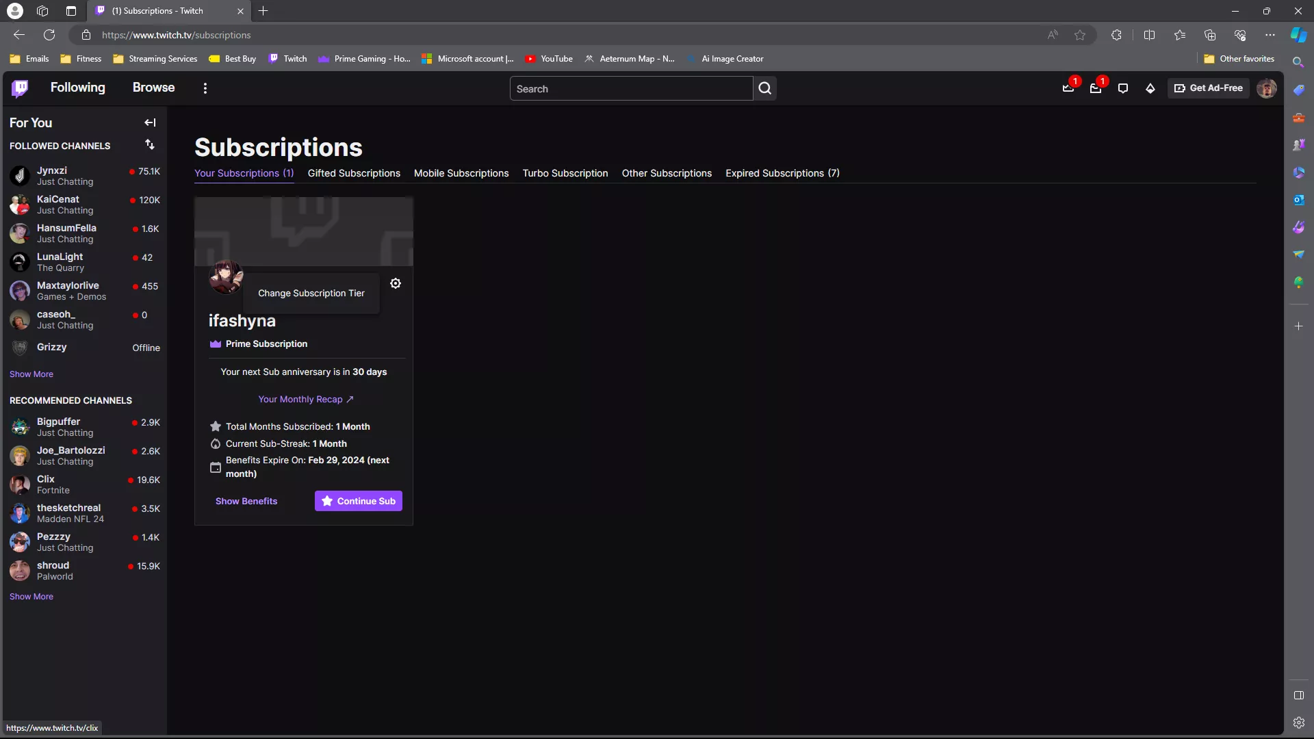Open the subscription settings gear on ifashyna card
Image resolution: width=1314 pixels, height=739 pixels.
click(x=396, y=283)
